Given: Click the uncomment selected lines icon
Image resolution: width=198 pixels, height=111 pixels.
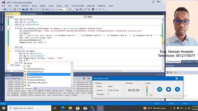Looking at the screenshot, I should coord(88,10).
